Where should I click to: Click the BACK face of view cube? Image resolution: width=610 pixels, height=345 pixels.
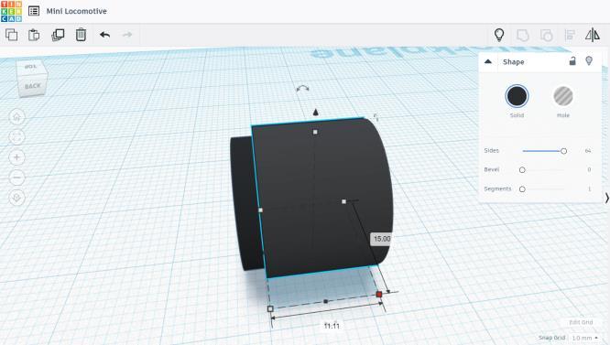[33, 86]
